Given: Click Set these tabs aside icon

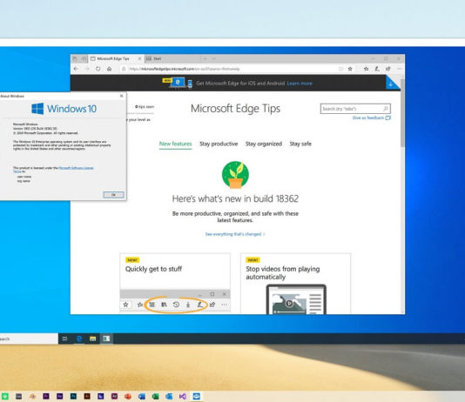Looking at the screenshot, I should [x=84, y=58].
